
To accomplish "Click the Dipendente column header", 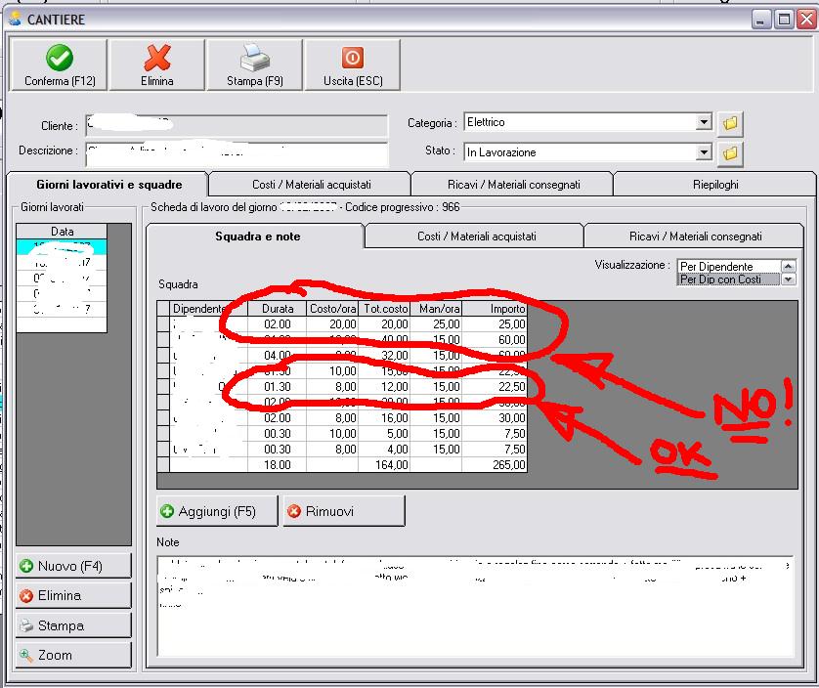I will pyautogui.click(x=208, y=308).
